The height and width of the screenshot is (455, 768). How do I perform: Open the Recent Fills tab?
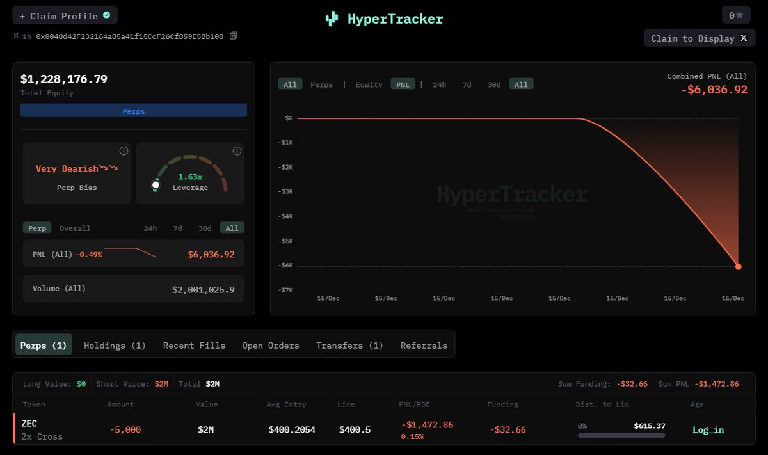click(x=194, y=346)
